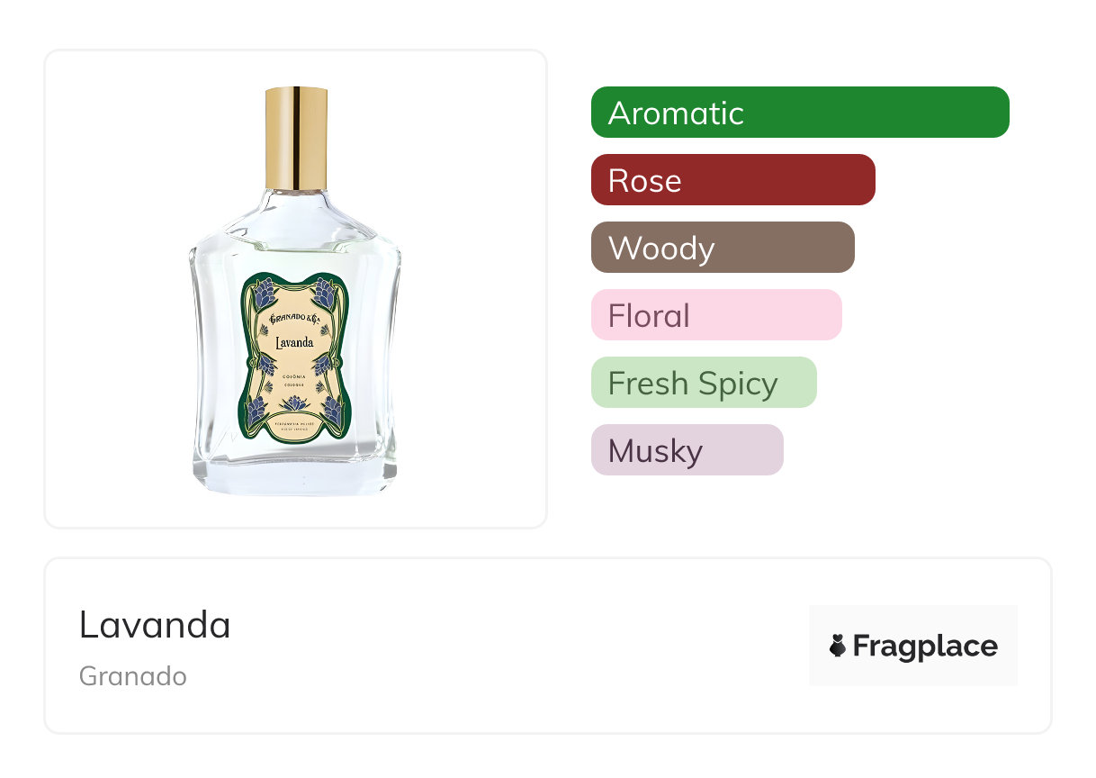Click the Lavanda name on the bottle label
This screenshot has width=1096, height=778.
[x=294, y=341]
